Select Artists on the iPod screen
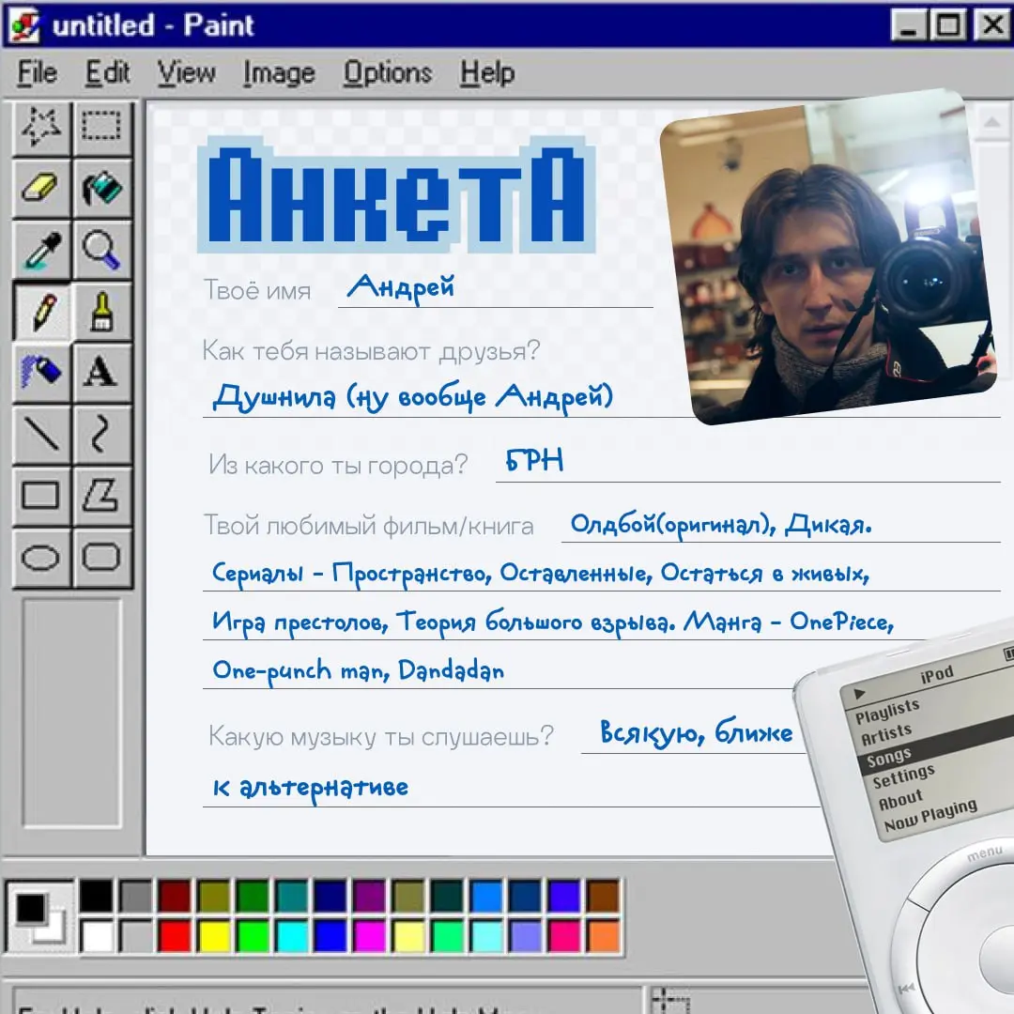This screenshot has height=1014, width=1014. tap(886, 734)
